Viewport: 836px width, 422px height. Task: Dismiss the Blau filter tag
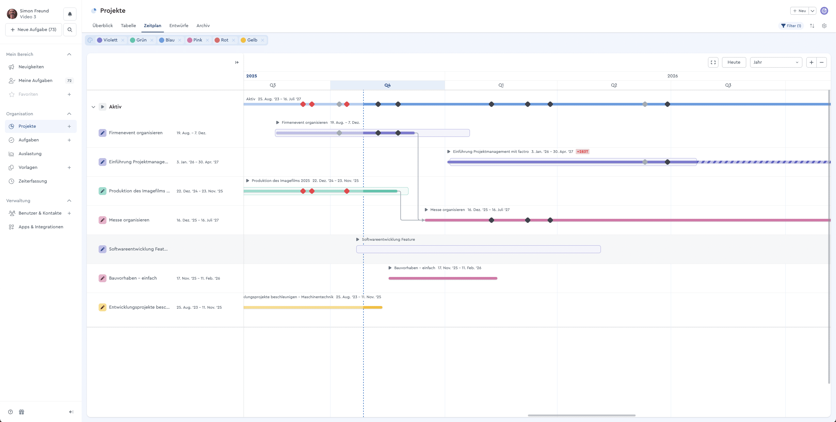coord(179,40)
